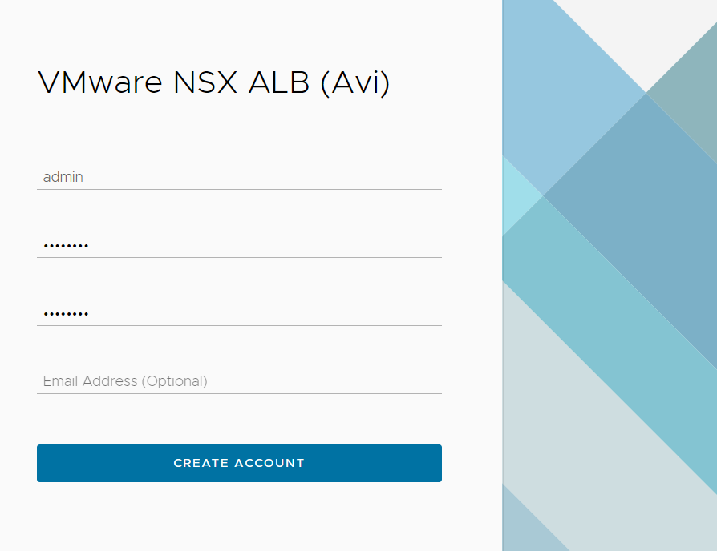Click the dots in the first password field

click(66, 246)
